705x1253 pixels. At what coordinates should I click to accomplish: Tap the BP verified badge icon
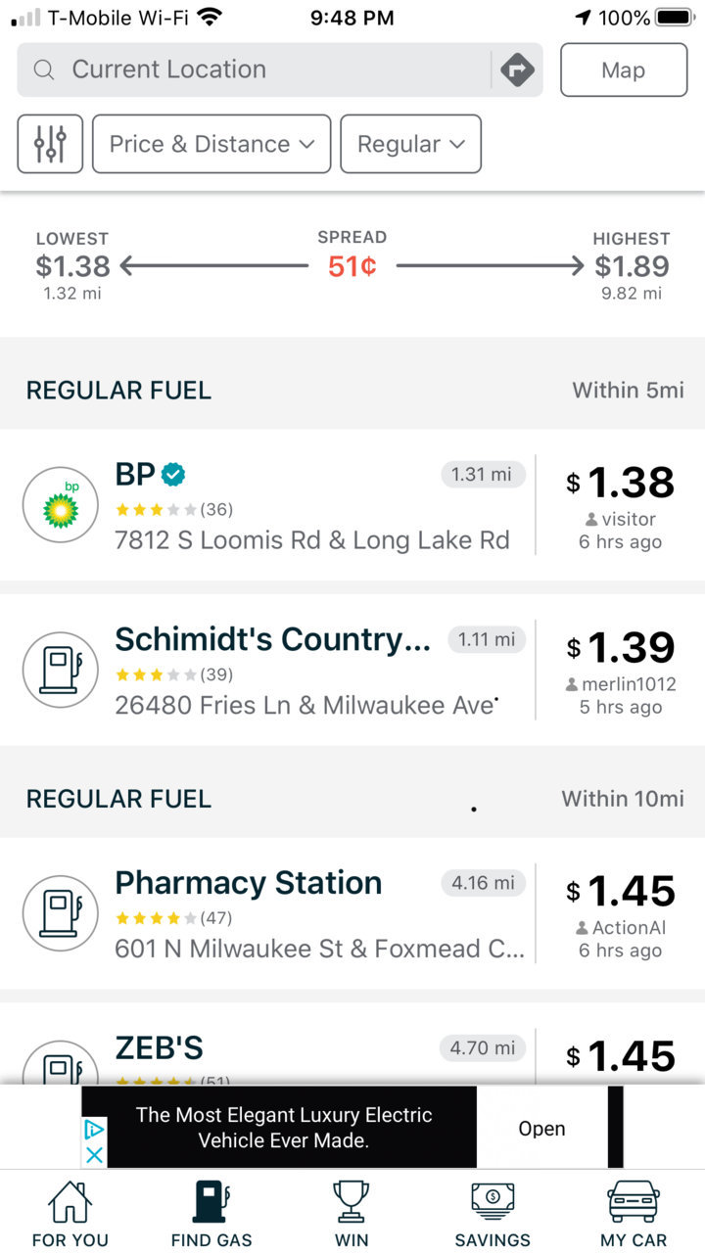point(173,475)
